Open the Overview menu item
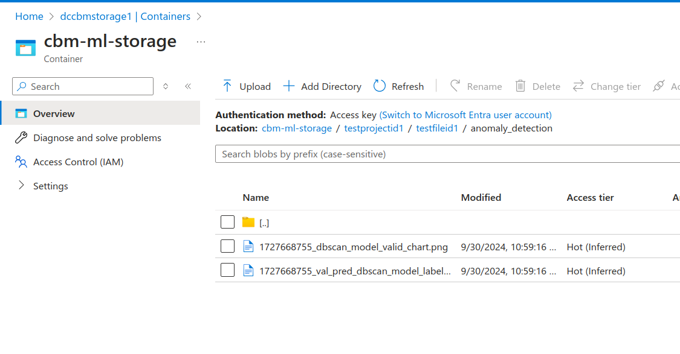This screenshot has width=680, height=354. tap(54, 113)
